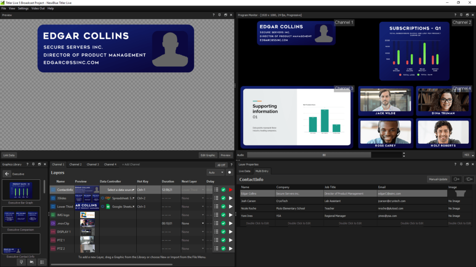Toggle the green check for the .movClip layer

pos(224,223)
